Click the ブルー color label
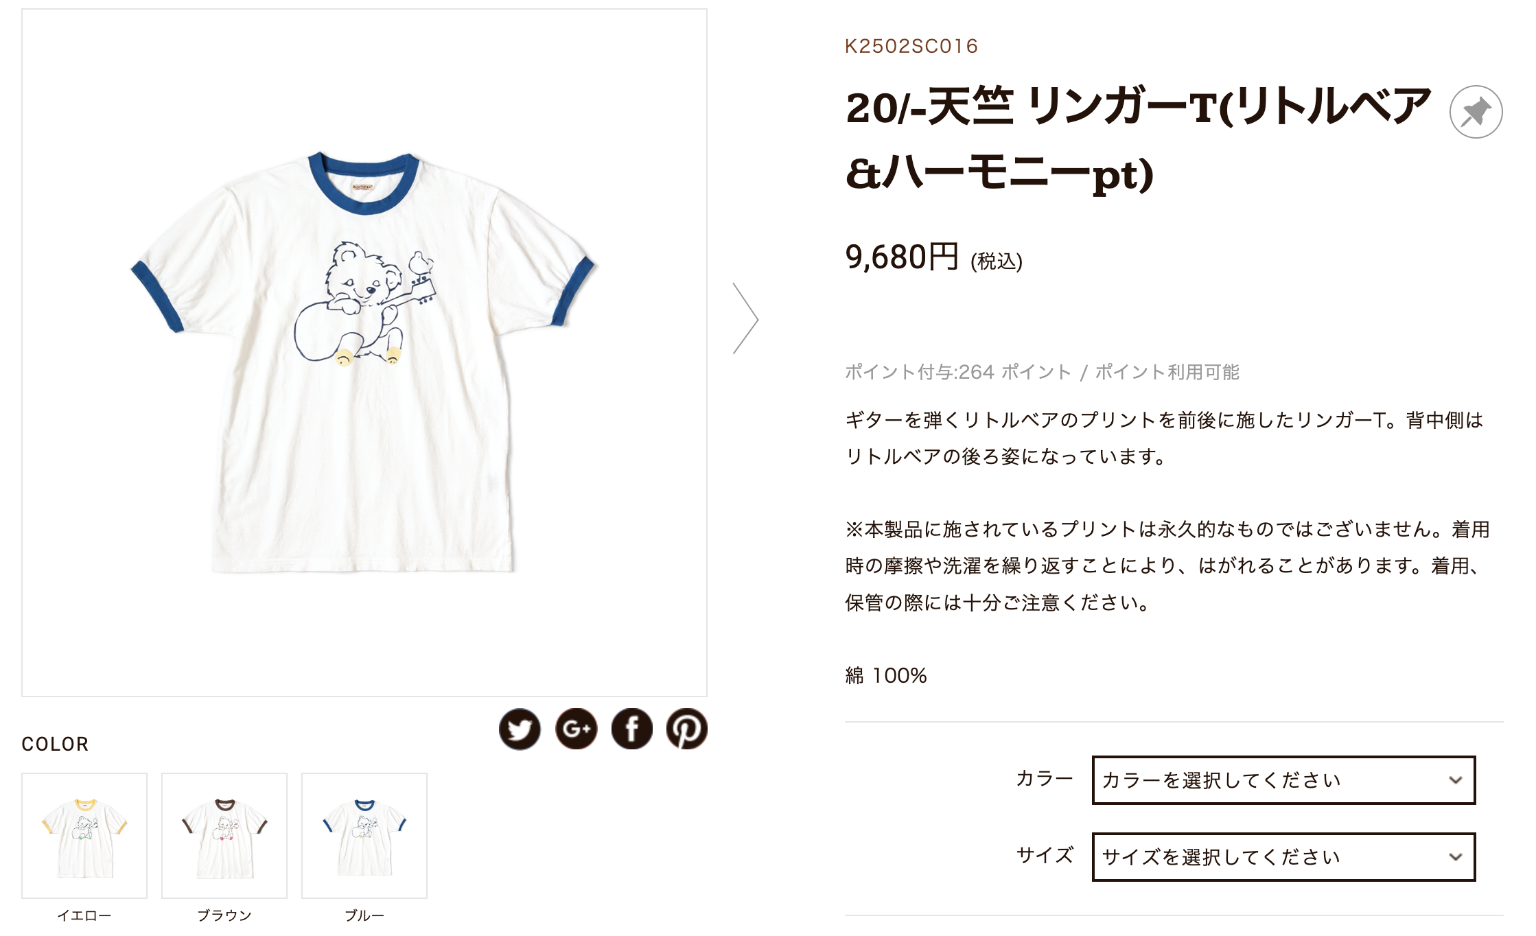Viewport: 1536px width, 936px height. [x=364, y=915]
